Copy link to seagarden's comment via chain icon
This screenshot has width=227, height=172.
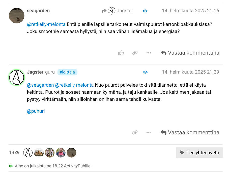[135, 53]
